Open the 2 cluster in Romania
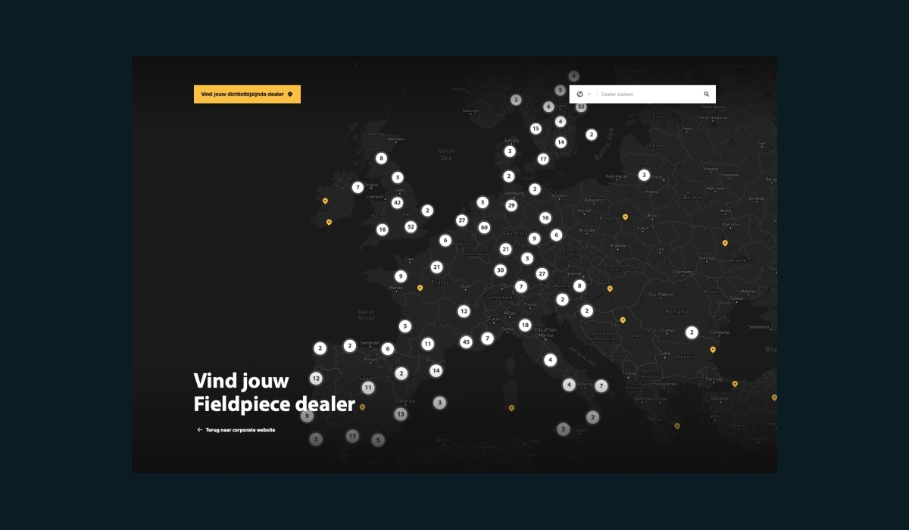Image resolution: width=909 pixels, height=530 pixels. click(692, 332)
